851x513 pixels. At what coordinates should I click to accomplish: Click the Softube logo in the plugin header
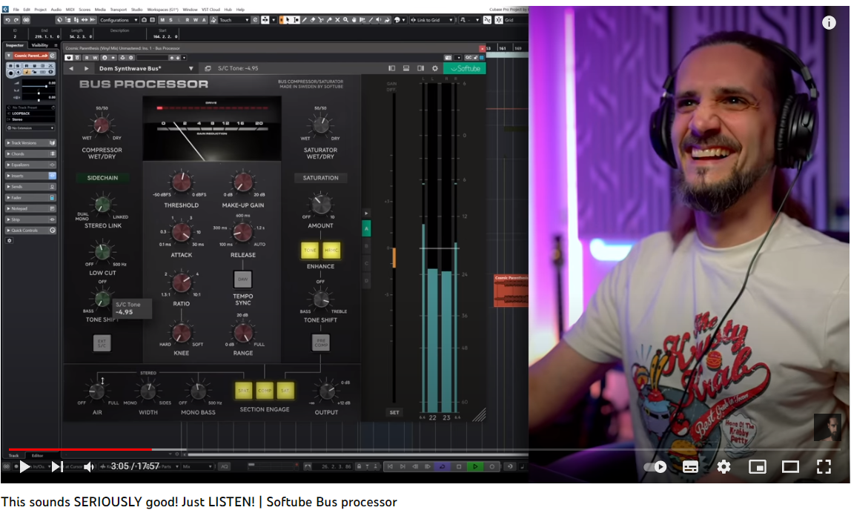[x=466, y=67]
